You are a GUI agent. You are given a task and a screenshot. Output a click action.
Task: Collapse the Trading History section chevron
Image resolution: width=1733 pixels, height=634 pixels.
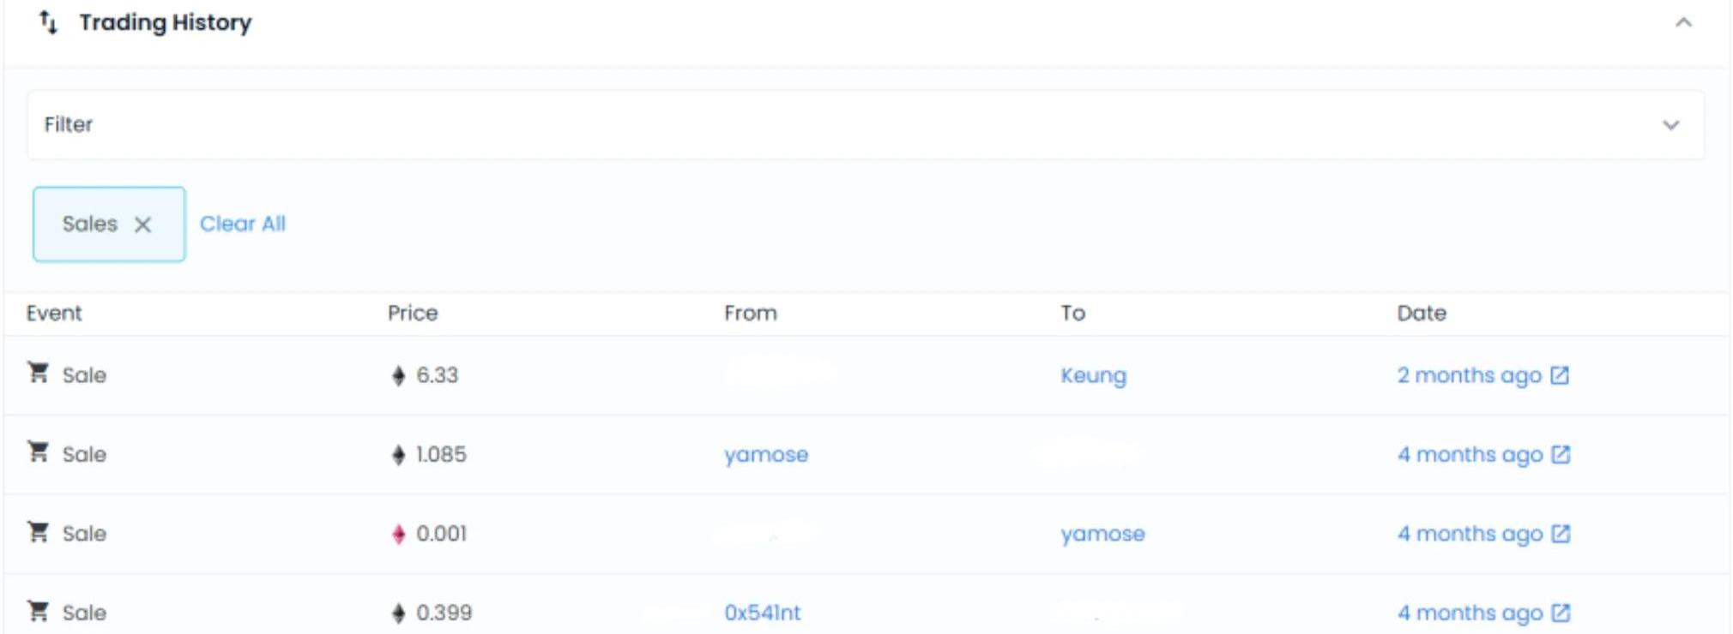(x=1683, y=23)
